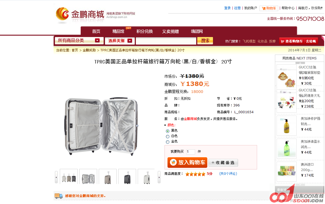Screen dimensions: 325x204
Task: Click the 查看购物车 cart icon
Action: [283, 41]
